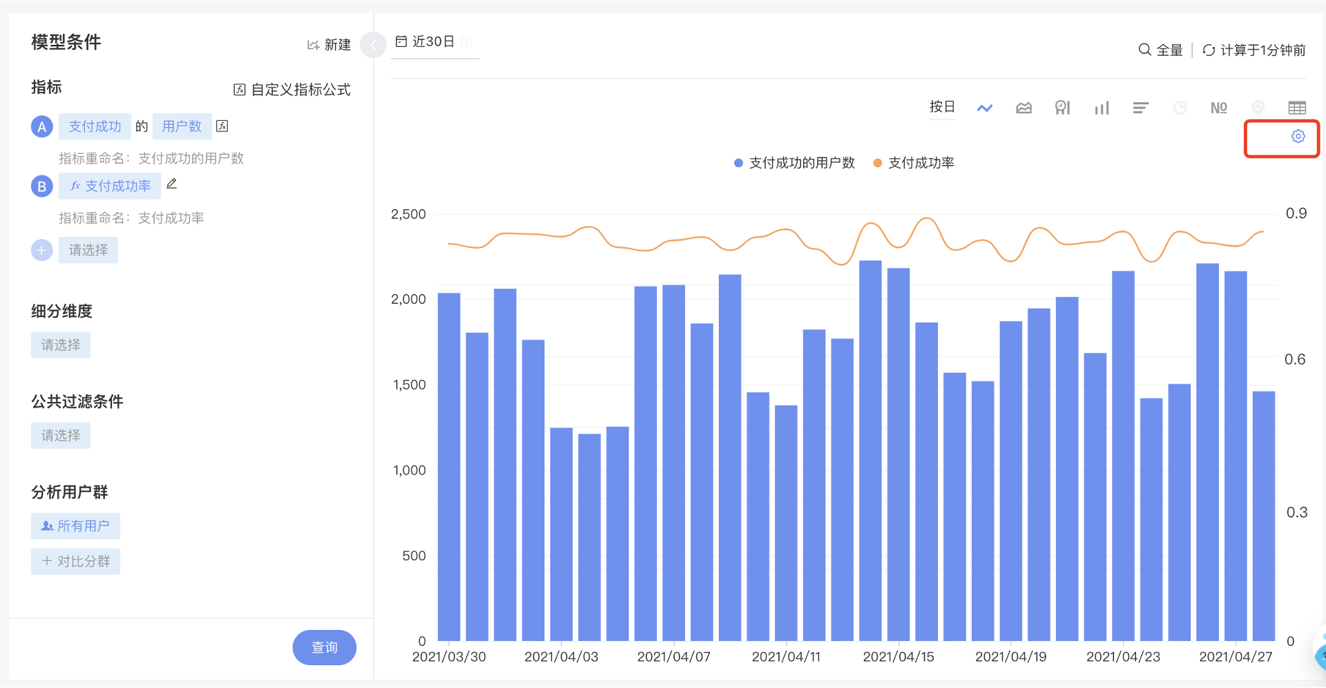1326x688 pixels.
Task: Click the formula icon beside 用户数
Action: click(222, 126)
